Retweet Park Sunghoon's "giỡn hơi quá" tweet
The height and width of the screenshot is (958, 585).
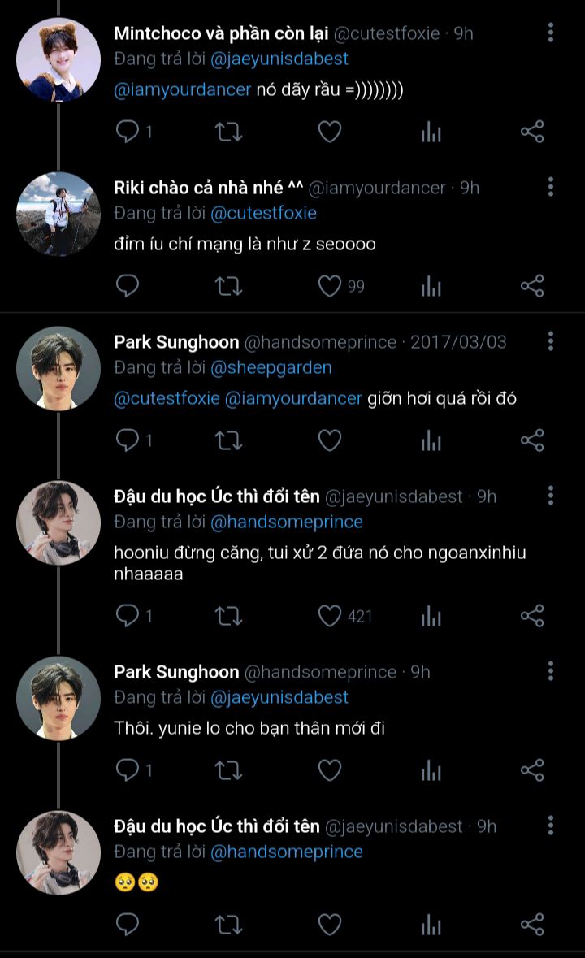coord(228,440)
